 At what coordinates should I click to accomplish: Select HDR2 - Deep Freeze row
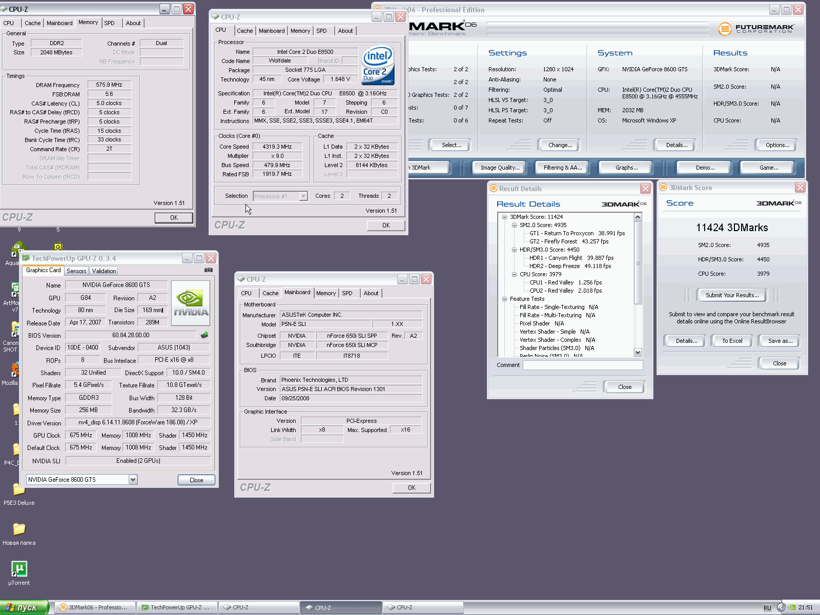(x=570, y=266)
